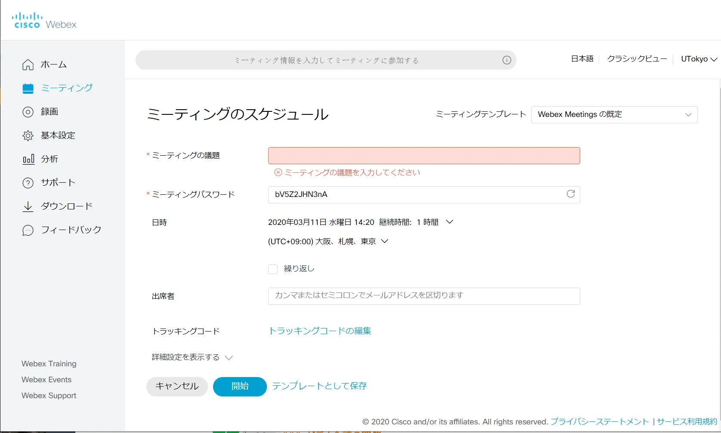721x433 pixels.
Task: Select the Meetings calendar icon
Action: pos(28,88)
